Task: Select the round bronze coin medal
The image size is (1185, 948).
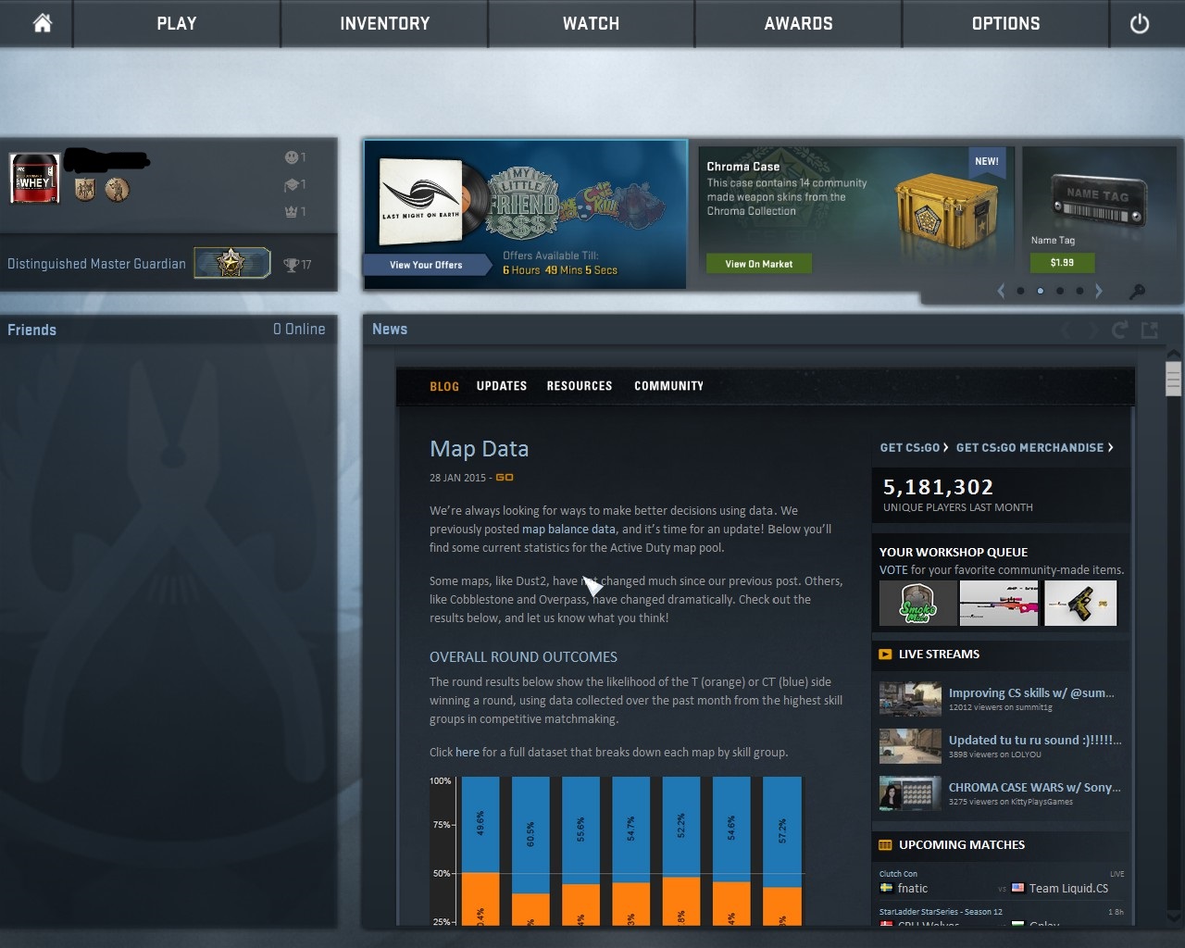Action: (117, 190)
